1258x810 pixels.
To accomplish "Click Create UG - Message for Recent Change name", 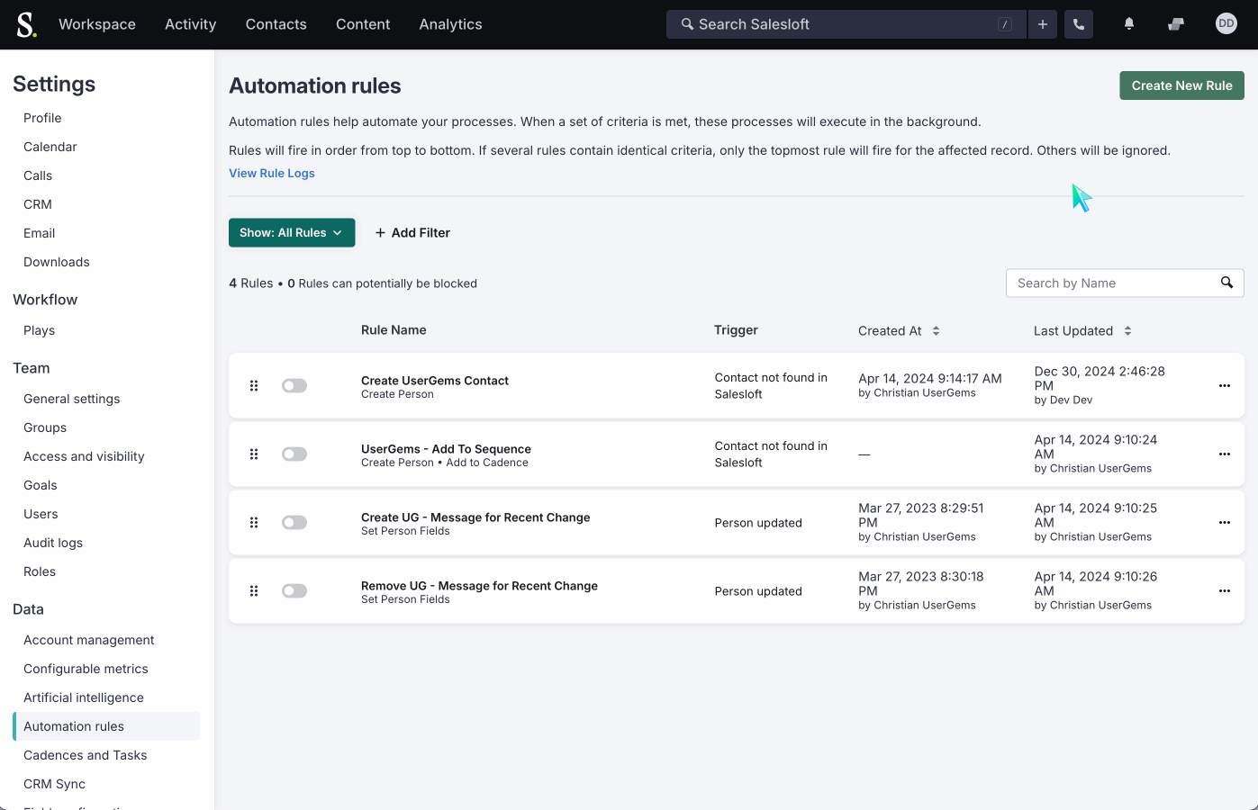I will [x=475, y=517].
